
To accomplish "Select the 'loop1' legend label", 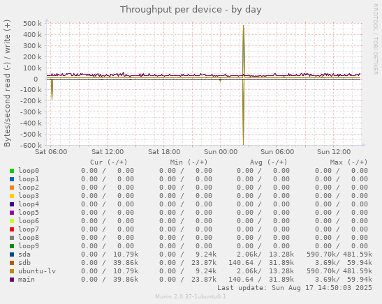I will (x=29, y=179).
